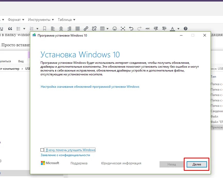Click the Underline formatting icon in editor
The image size is (223, 178).
tap(2, 29)
